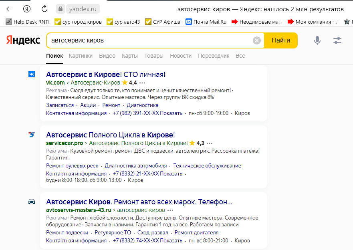Click the padlock site security icon

[x=61, y=9]
